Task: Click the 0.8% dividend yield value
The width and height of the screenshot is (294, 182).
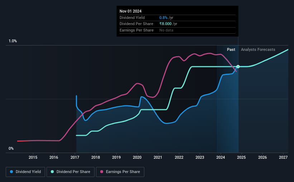Action: 163,18
